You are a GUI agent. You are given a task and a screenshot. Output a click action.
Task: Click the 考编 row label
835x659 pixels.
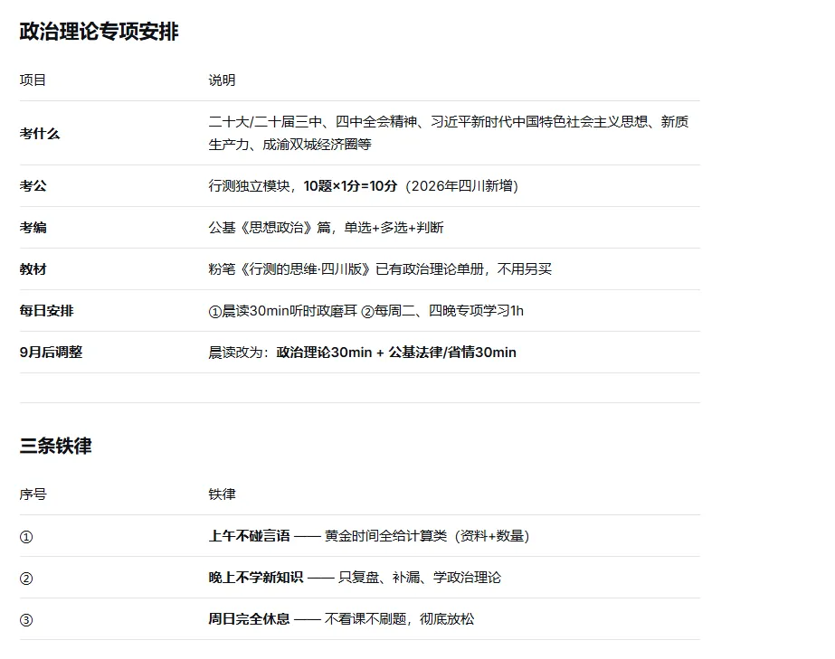[x=33, y=227]
